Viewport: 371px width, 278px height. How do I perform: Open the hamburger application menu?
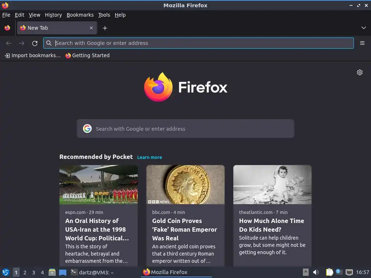[362, 43]
